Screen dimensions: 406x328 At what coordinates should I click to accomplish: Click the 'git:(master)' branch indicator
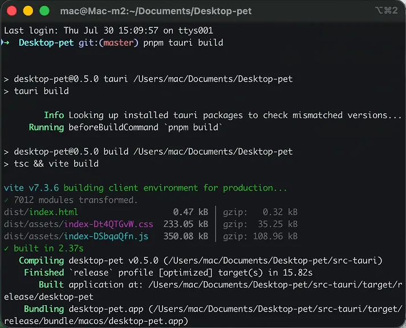pos(108,43)
